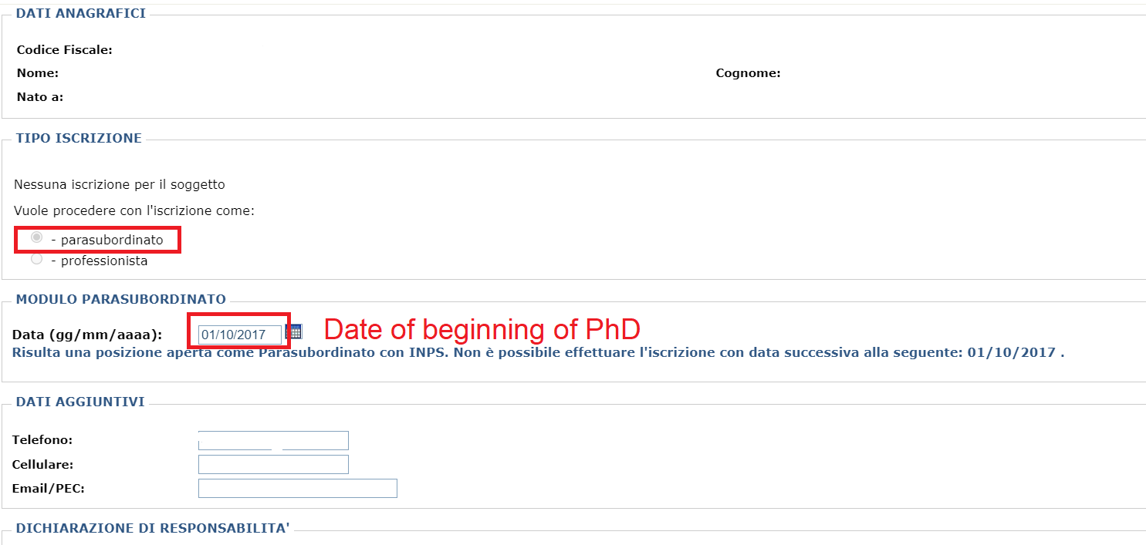
Task: Click into the Cellulare input box
Action: point(273,465)
